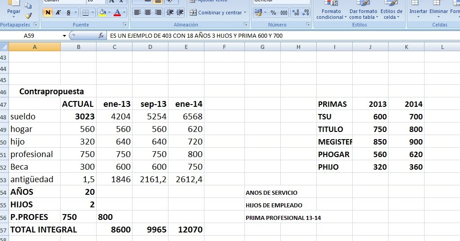Open the Name Box dropdown arrow
The image size is (460, 241).
[64, 36]
